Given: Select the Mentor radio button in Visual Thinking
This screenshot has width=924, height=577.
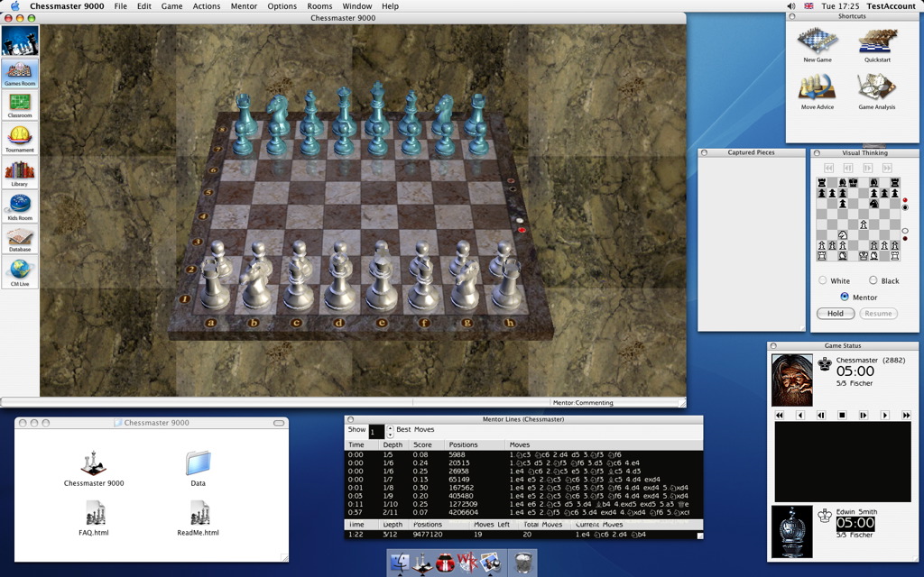Looking at the screenshot, I should point(845,297).
